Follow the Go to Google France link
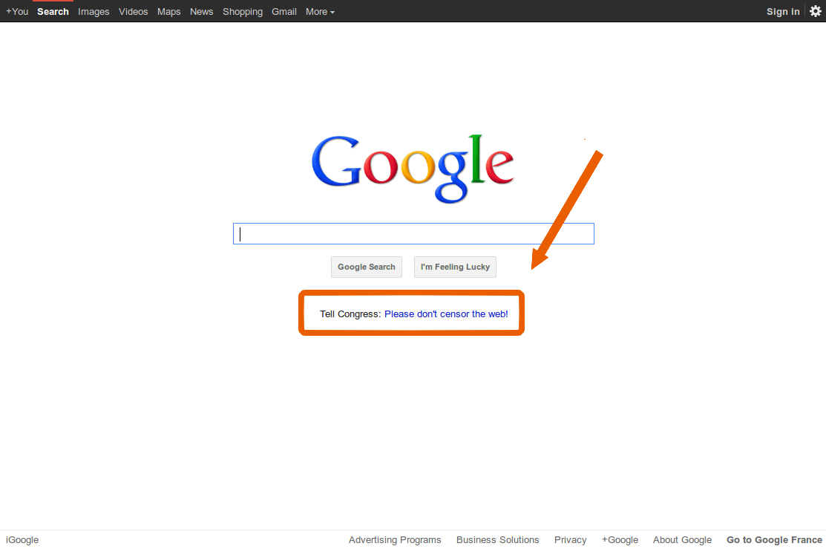 [774, 540]
